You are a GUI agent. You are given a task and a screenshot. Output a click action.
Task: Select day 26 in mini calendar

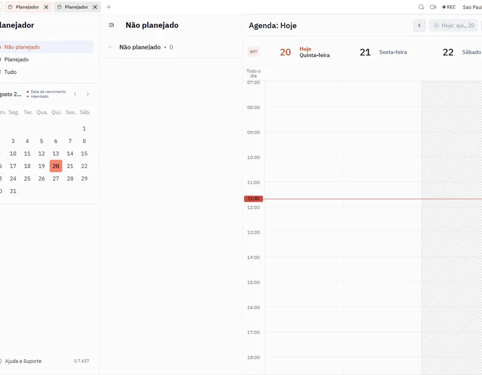point(42,179)
